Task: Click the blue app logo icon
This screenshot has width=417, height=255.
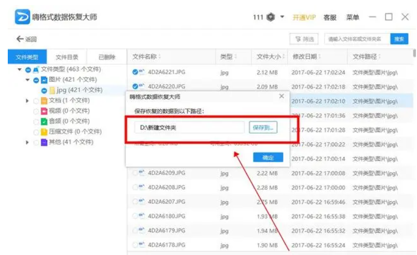Action: tap(21, 17)
